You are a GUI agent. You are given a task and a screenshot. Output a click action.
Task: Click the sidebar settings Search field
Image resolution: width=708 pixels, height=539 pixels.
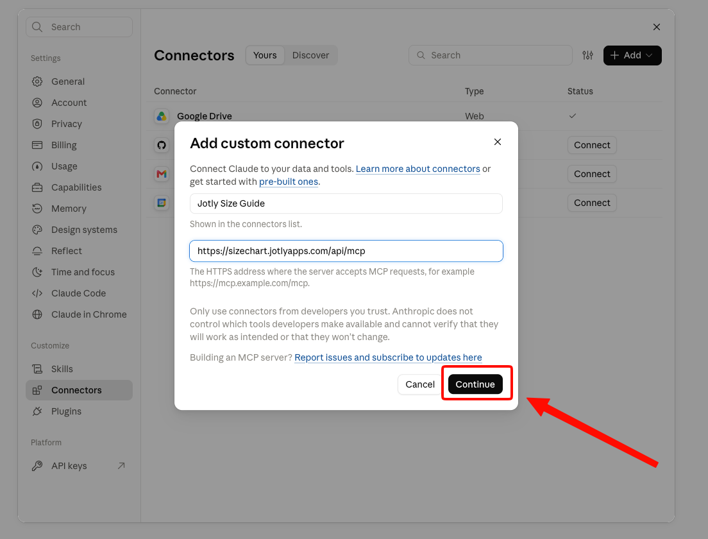click(x=79, y=27)
